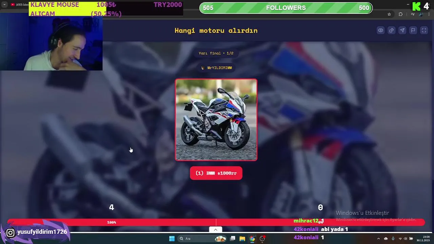The height and width of the screenshot is (244, 434).
Task: Open the MrYILDIRIMM creator link
Action: [x=216, y=68]
